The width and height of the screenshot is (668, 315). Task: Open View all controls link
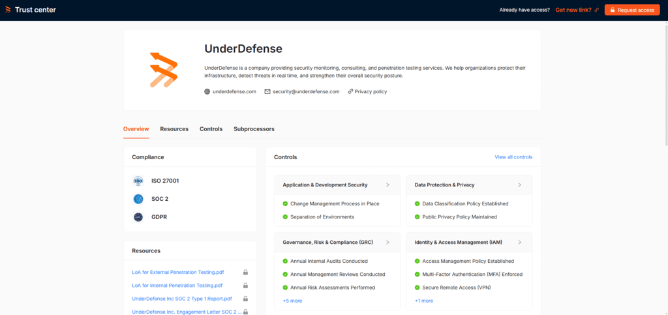pyautogui.click(x=513, y=157)
